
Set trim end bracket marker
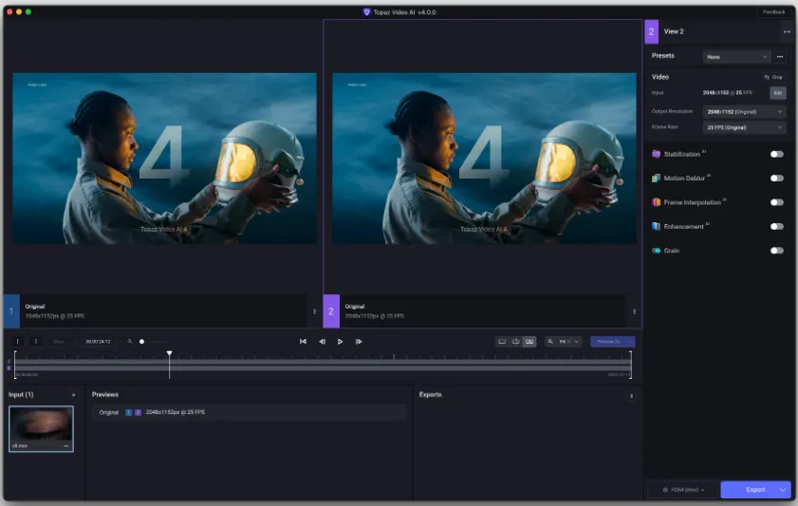tap(36, 342)
